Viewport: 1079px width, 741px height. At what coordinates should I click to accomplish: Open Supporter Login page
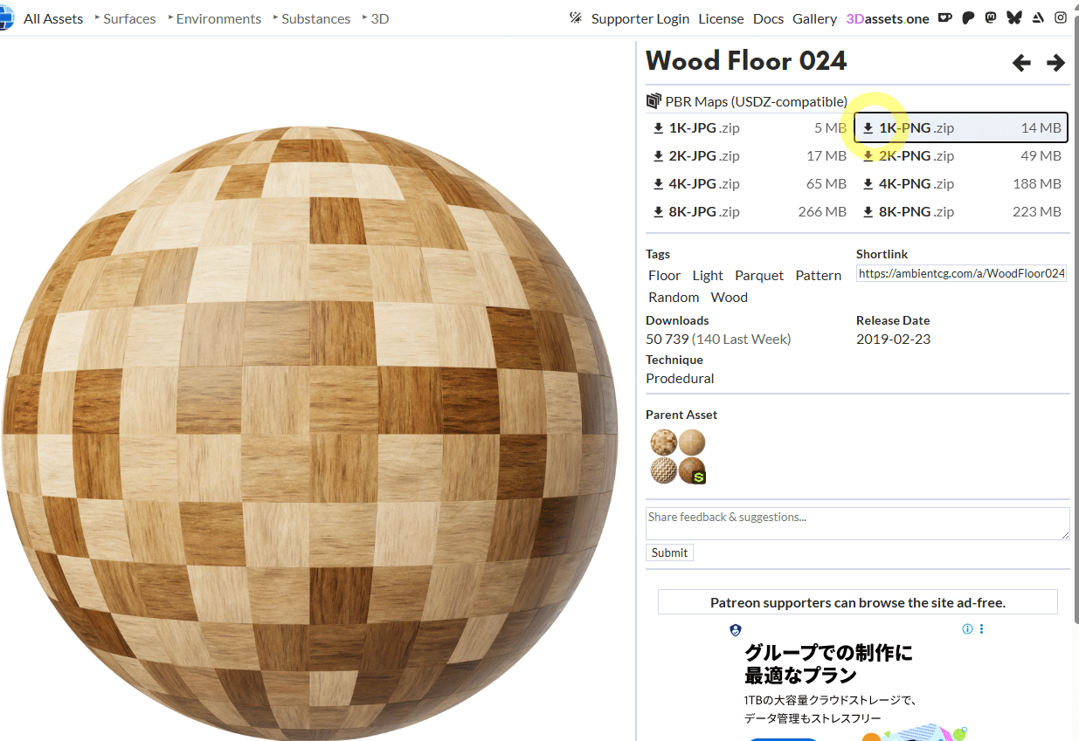click(x=640, y=18)
